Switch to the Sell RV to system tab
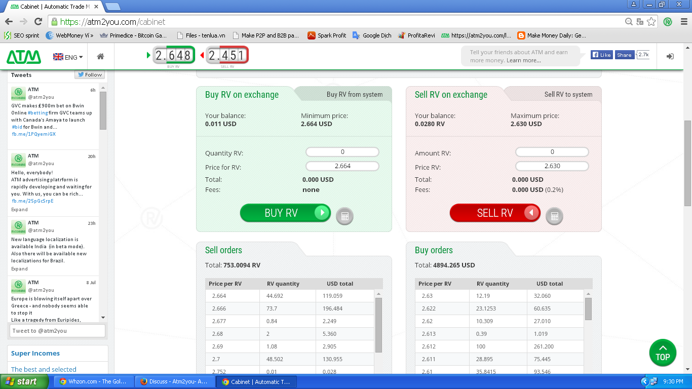The height and width of the screenshot is (389, 692). pyautogui.click(x=568, y=94)
